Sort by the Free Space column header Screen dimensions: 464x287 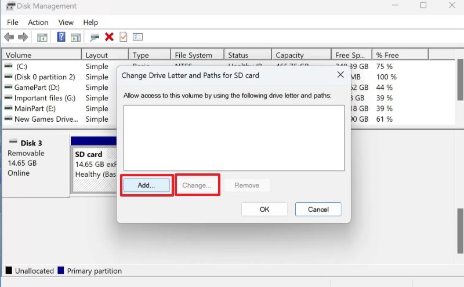(x=351, y=55)
